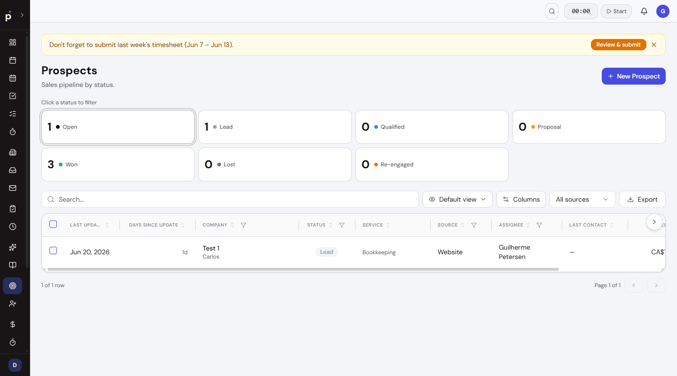Sort by Service column header

(376, 225)
